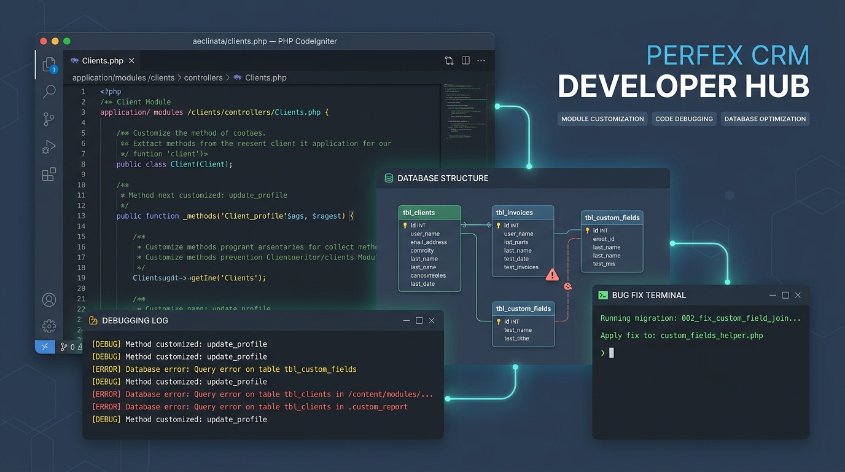Click the terminal input prompt cursor

[611, 353]
